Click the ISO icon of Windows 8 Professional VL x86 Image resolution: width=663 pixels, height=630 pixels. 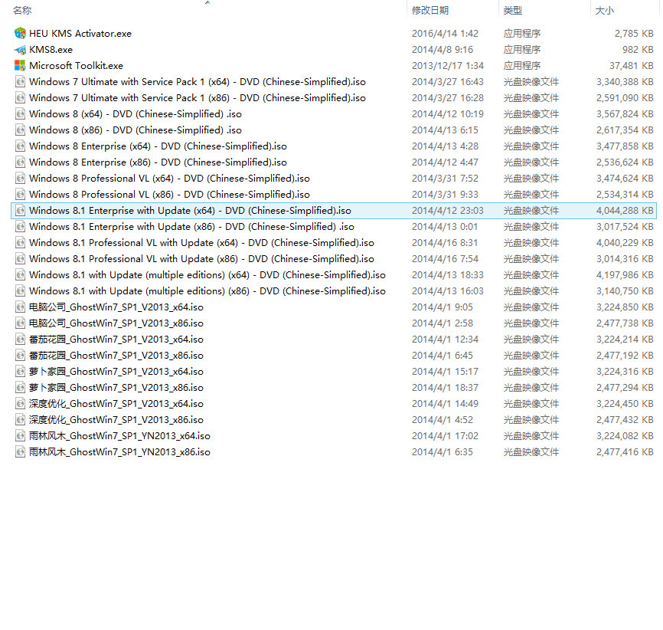pos(20,195)
